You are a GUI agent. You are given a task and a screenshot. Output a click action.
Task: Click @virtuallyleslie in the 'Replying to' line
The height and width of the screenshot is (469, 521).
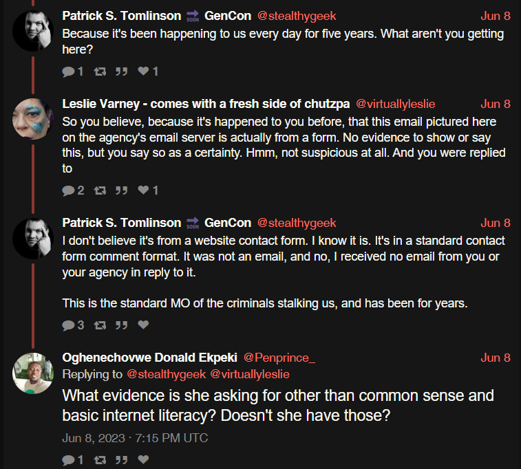pyautogui.click(x=250, y=374)
